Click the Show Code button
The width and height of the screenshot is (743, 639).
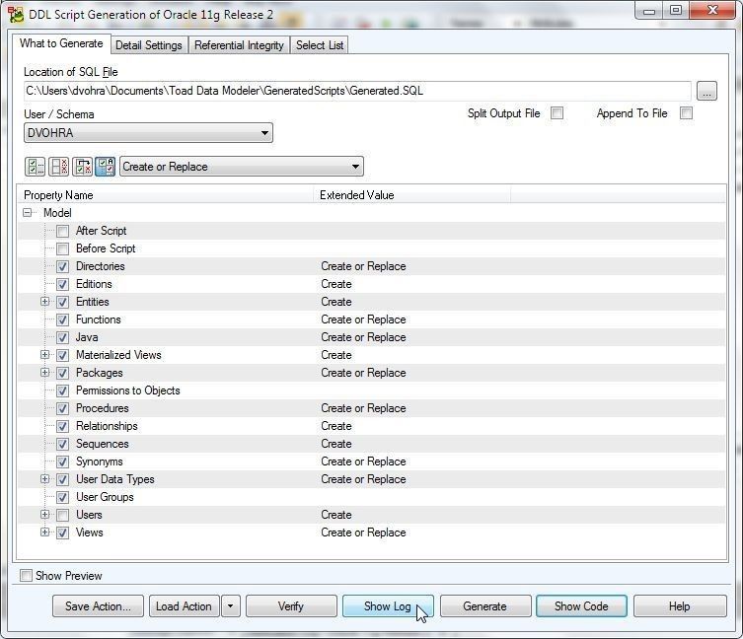pos(581,606)
